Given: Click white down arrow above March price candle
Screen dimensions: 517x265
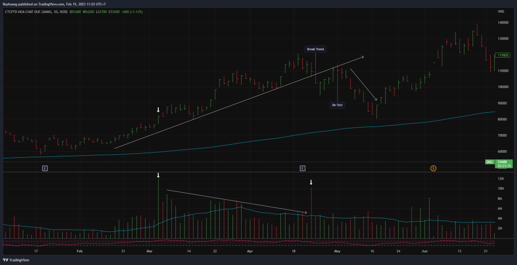Looking at the screenshot, I should click(x=158, y=110).
